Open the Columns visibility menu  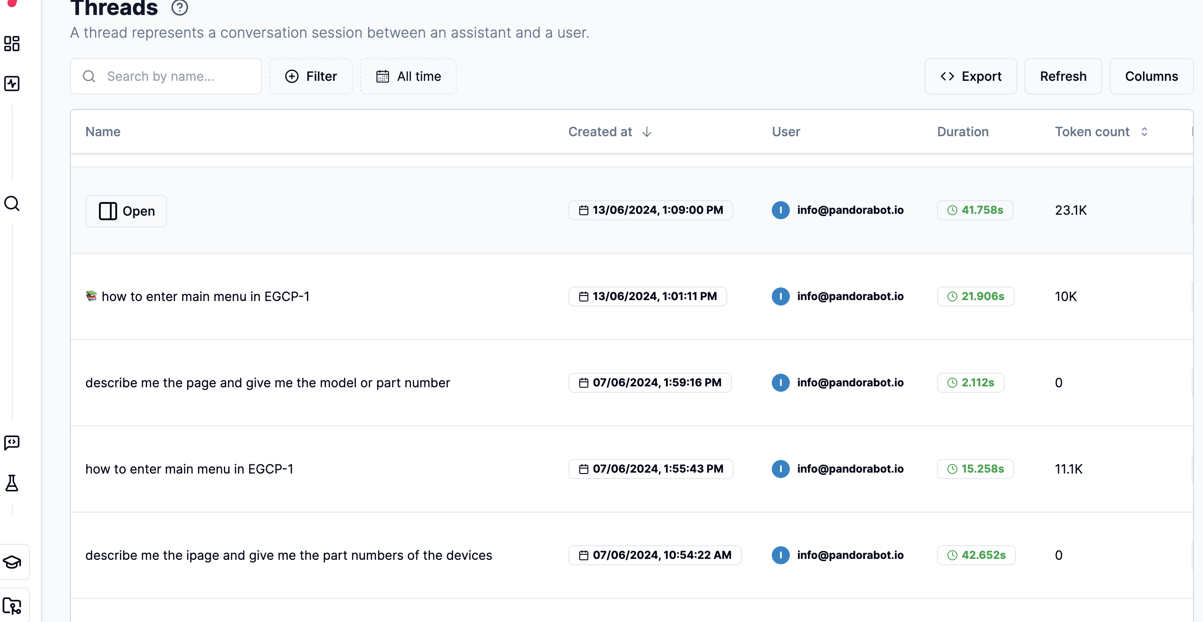(x=1151, y=76)
